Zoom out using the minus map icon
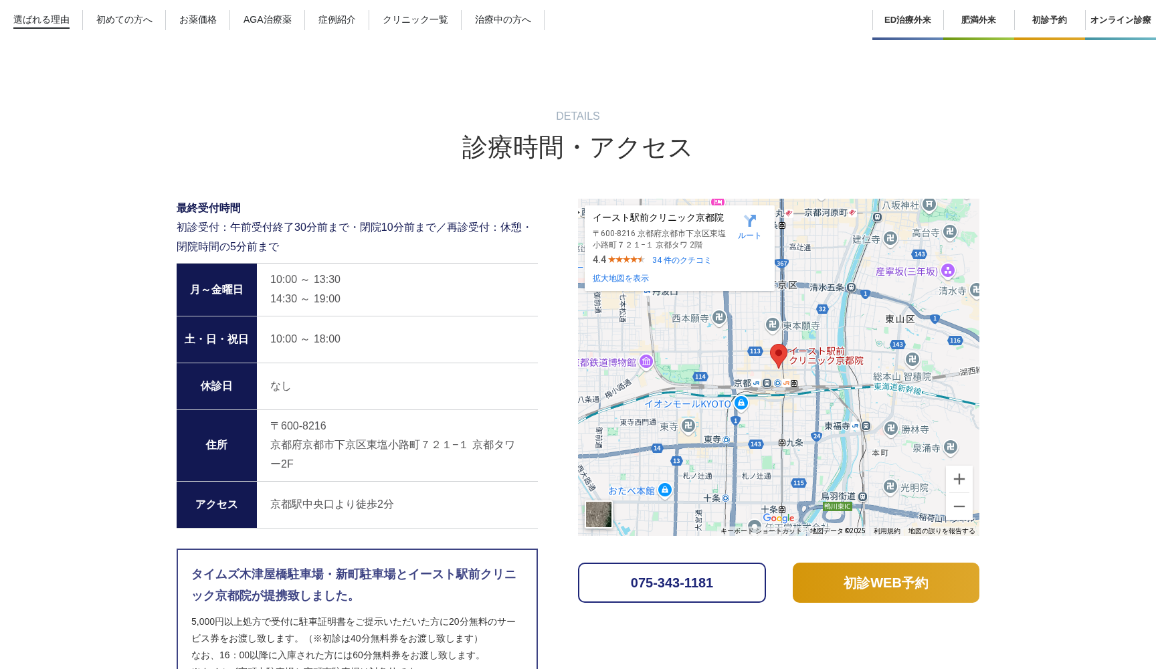This screenshot has width=1156, height=669. tap(959, 506)
